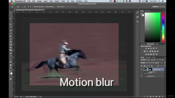This screenshot has width=175, height=98.
Task: Select the Blur tool
Action: click(11, 47)
